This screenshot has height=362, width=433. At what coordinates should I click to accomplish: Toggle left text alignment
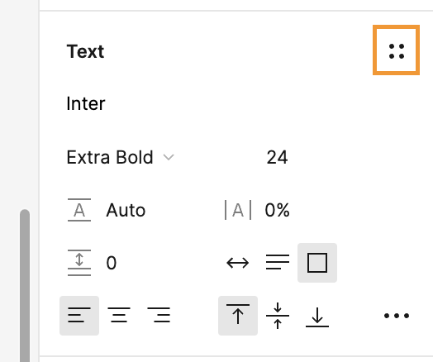coord(79,316)
